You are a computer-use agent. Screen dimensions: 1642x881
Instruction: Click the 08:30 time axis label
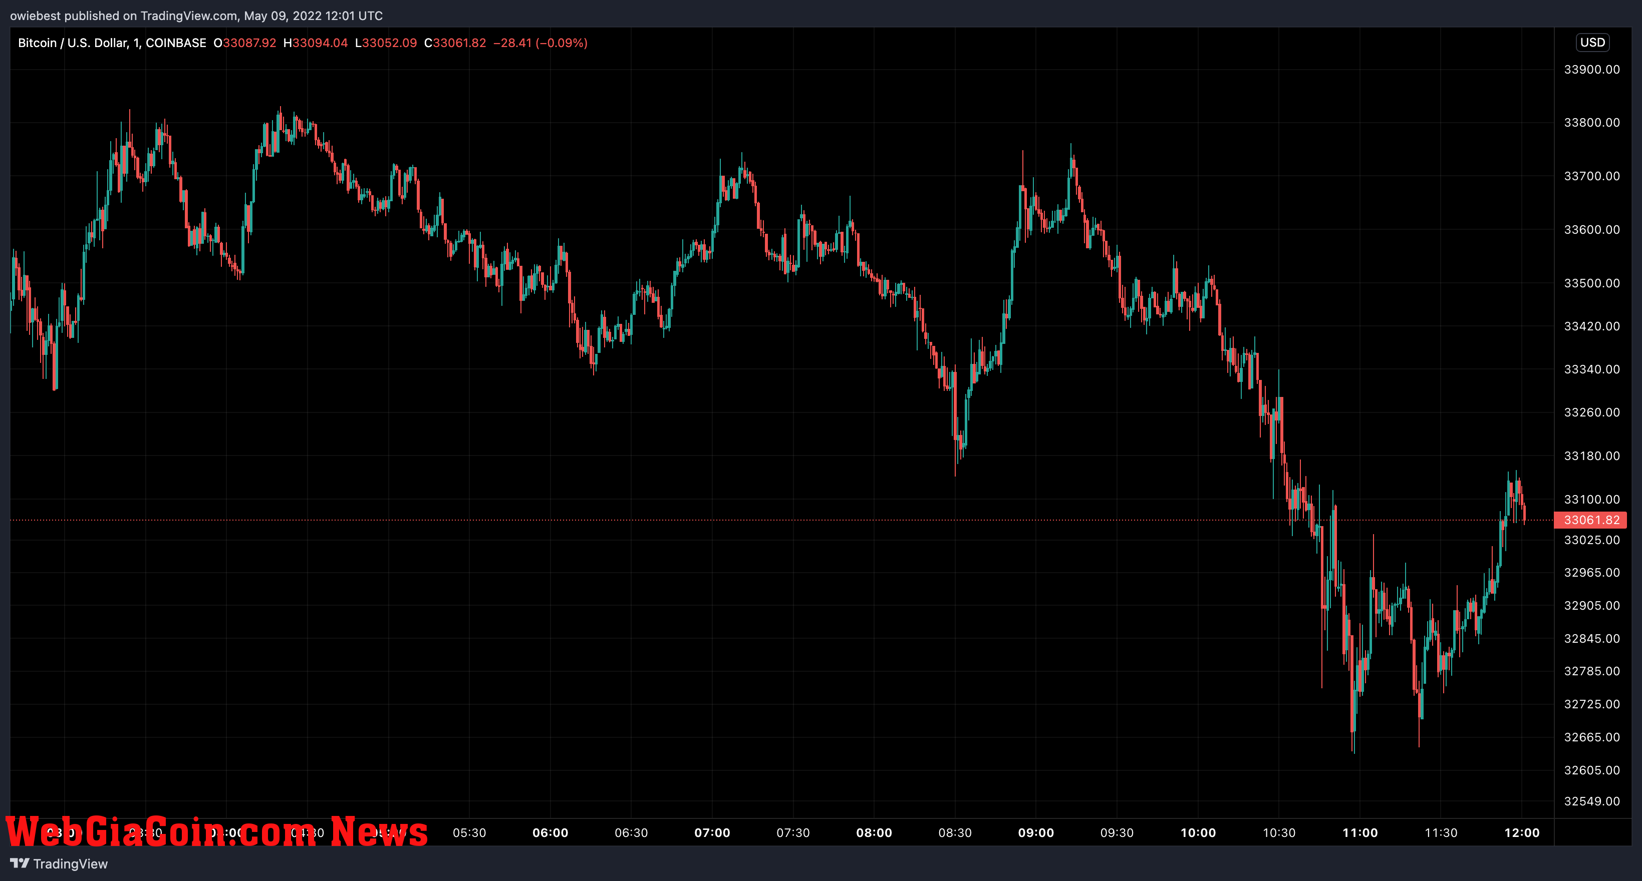click(x=955, y=832)
